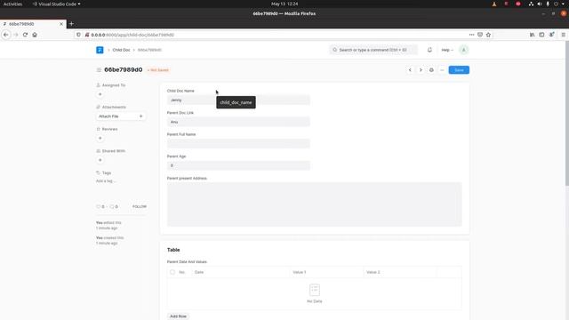Go back in Firefox

(6, 35)
